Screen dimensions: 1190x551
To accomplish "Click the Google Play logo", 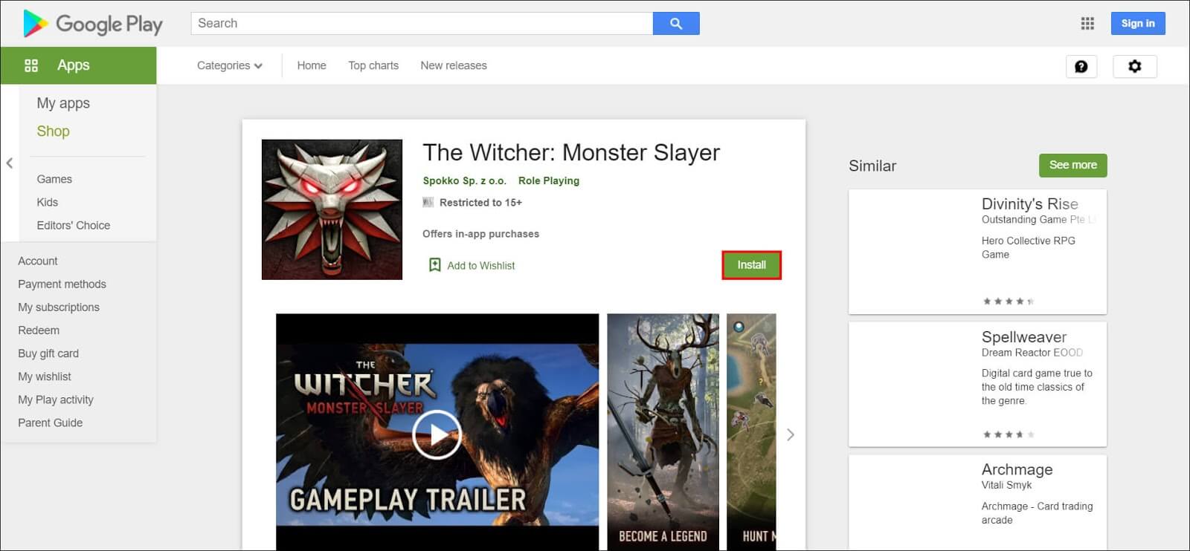I will 93,24.
